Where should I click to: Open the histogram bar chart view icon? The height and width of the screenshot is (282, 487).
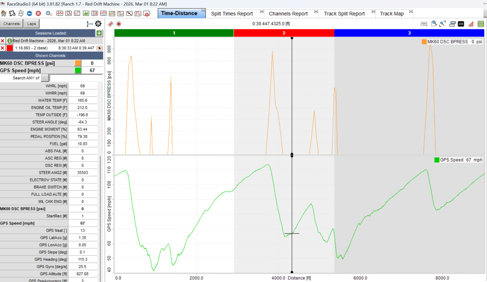[86, 14]
